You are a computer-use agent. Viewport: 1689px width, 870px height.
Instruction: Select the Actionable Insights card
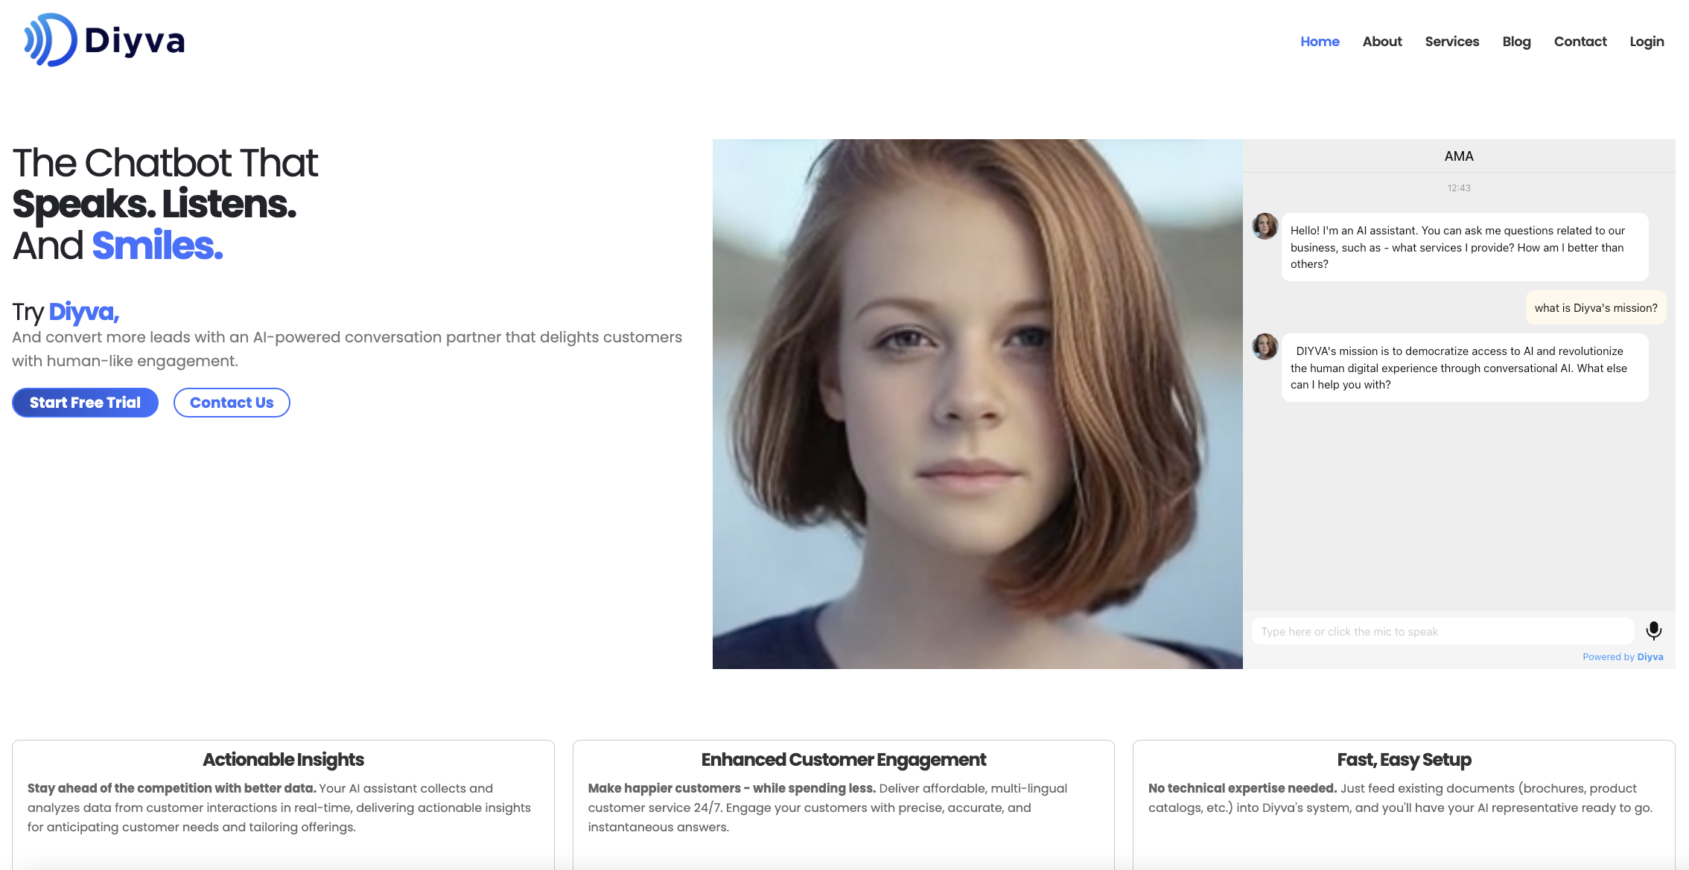click(283, 805)
